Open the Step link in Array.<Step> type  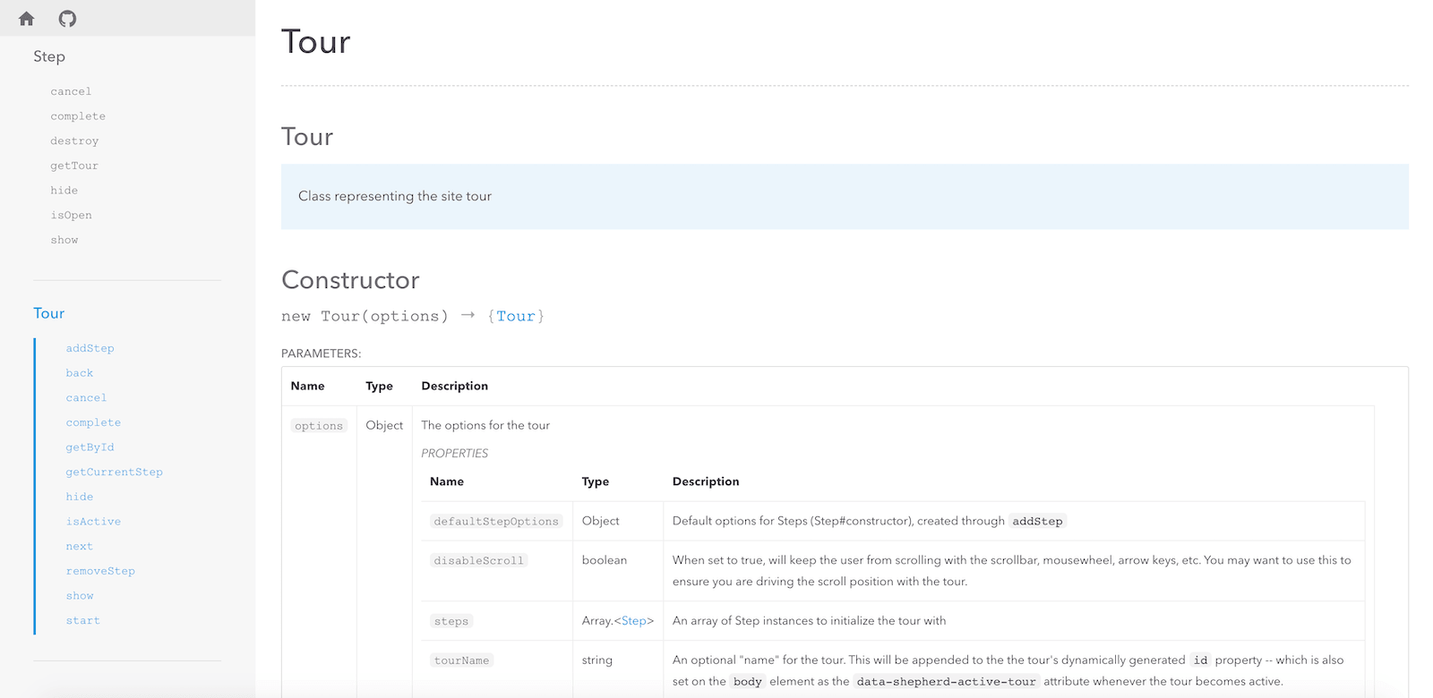[633, 620]
